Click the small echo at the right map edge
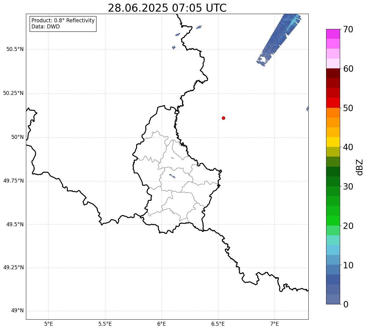 [x=307, y=109]
